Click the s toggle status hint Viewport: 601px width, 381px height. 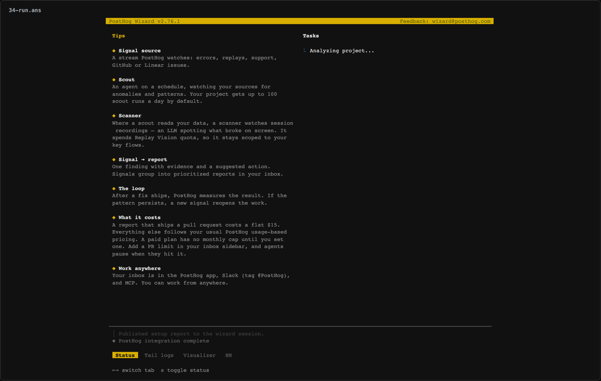click(x=185, y=370)
